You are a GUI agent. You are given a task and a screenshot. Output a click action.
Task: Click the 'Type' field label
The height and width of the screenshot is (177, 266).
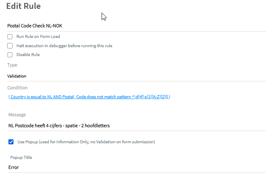(x=12, y=65)
